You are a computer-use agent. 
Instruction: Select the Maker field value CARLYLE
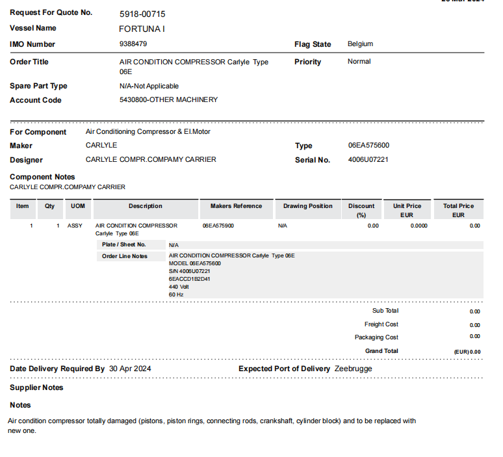pyautogui.click(x=101, y=146)
